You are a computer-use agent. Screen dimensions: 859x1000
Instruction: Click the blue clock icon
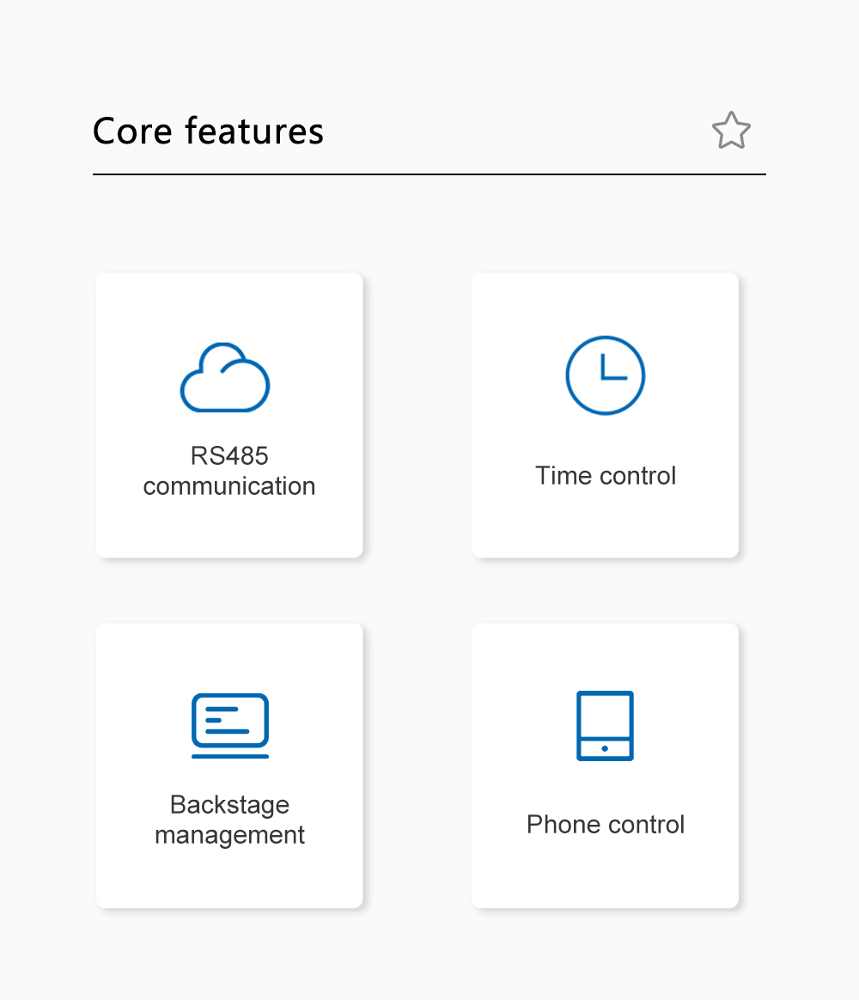click(x=605, y=375)
